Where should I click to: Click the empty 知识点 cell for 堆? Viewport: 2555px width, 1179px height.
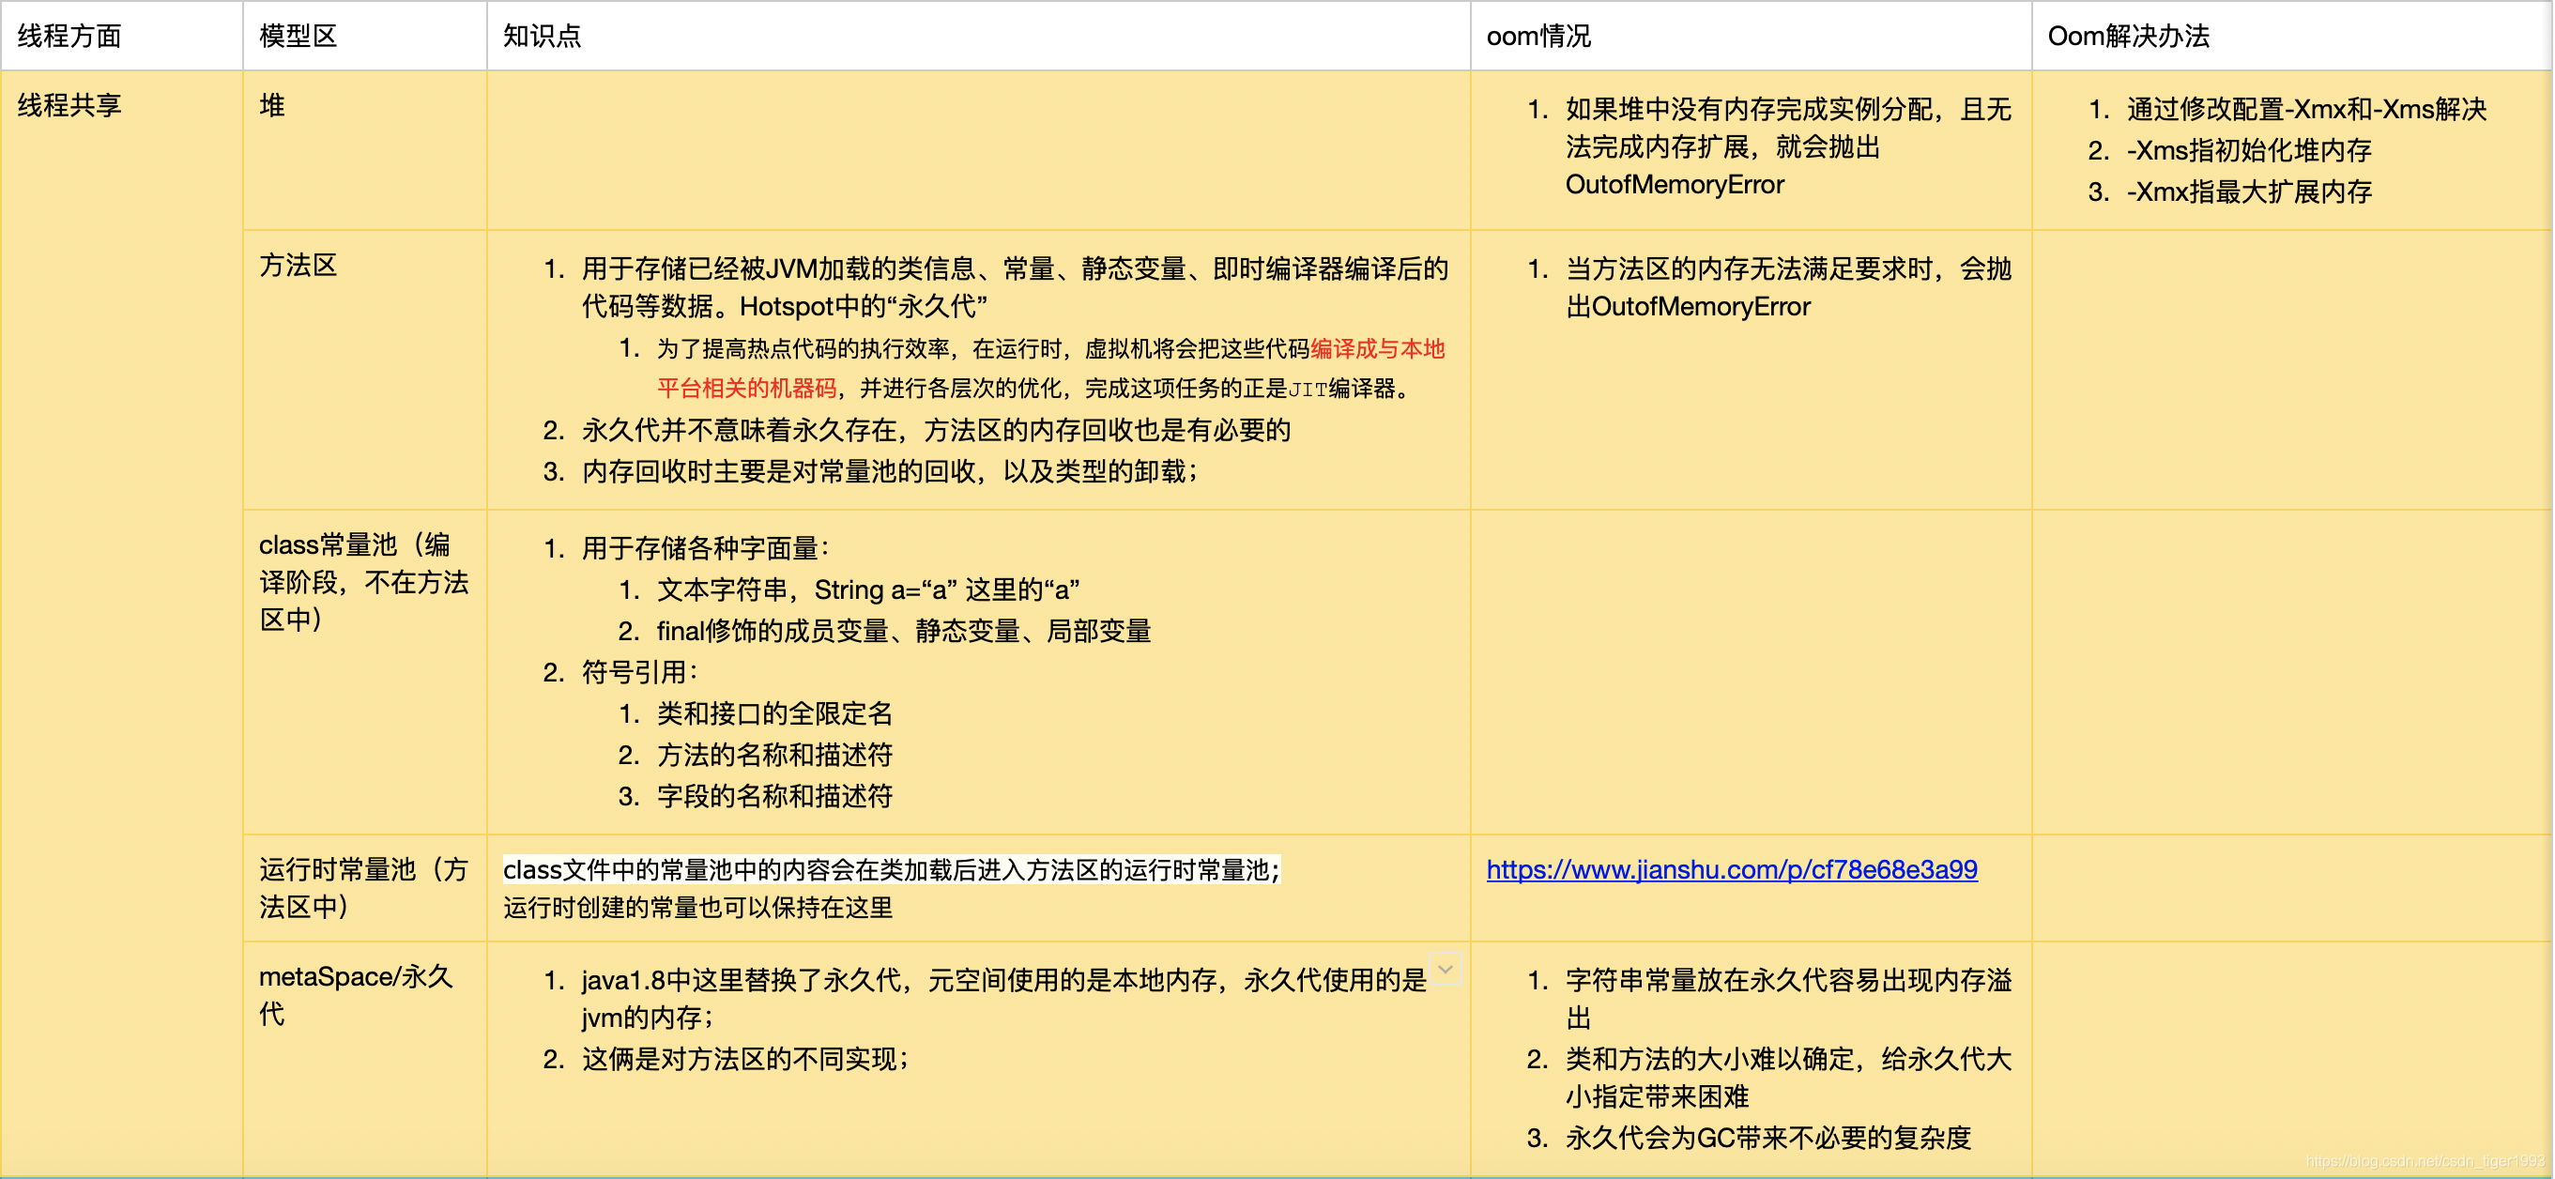[977, 151]
